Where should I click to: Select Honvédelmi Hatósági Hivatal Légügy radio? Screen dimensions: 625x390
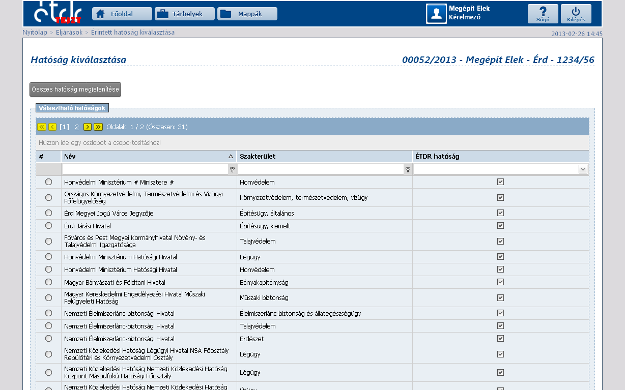(x=48, y=257)
